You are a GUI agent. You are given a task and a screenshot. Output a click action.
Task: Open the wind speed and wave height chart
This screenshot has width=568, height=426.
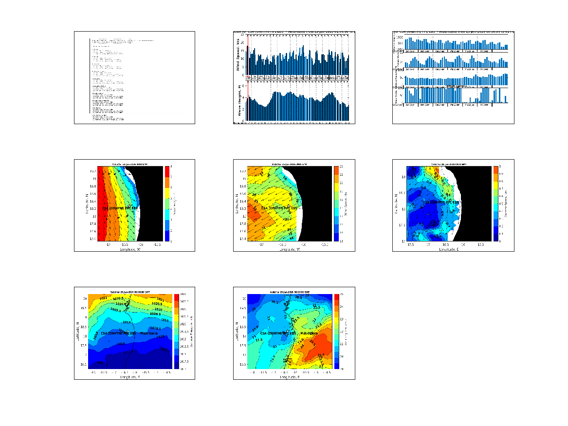click(294, 78)
